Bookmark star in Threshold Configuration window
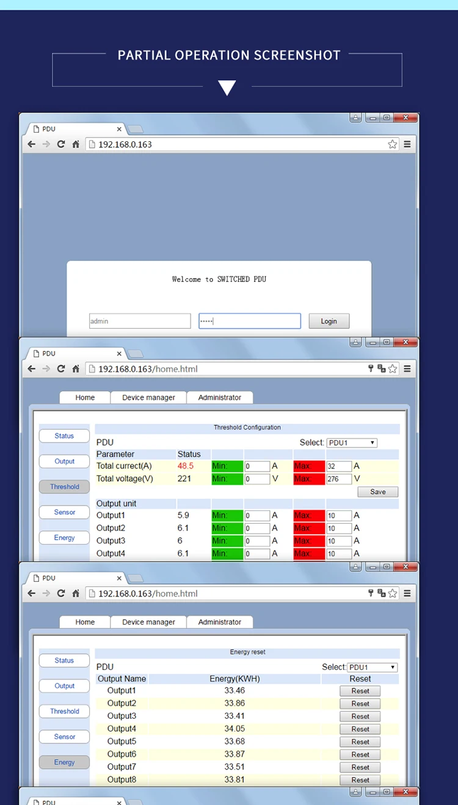This screenshot has width=458, height=805. pos(393,369)
